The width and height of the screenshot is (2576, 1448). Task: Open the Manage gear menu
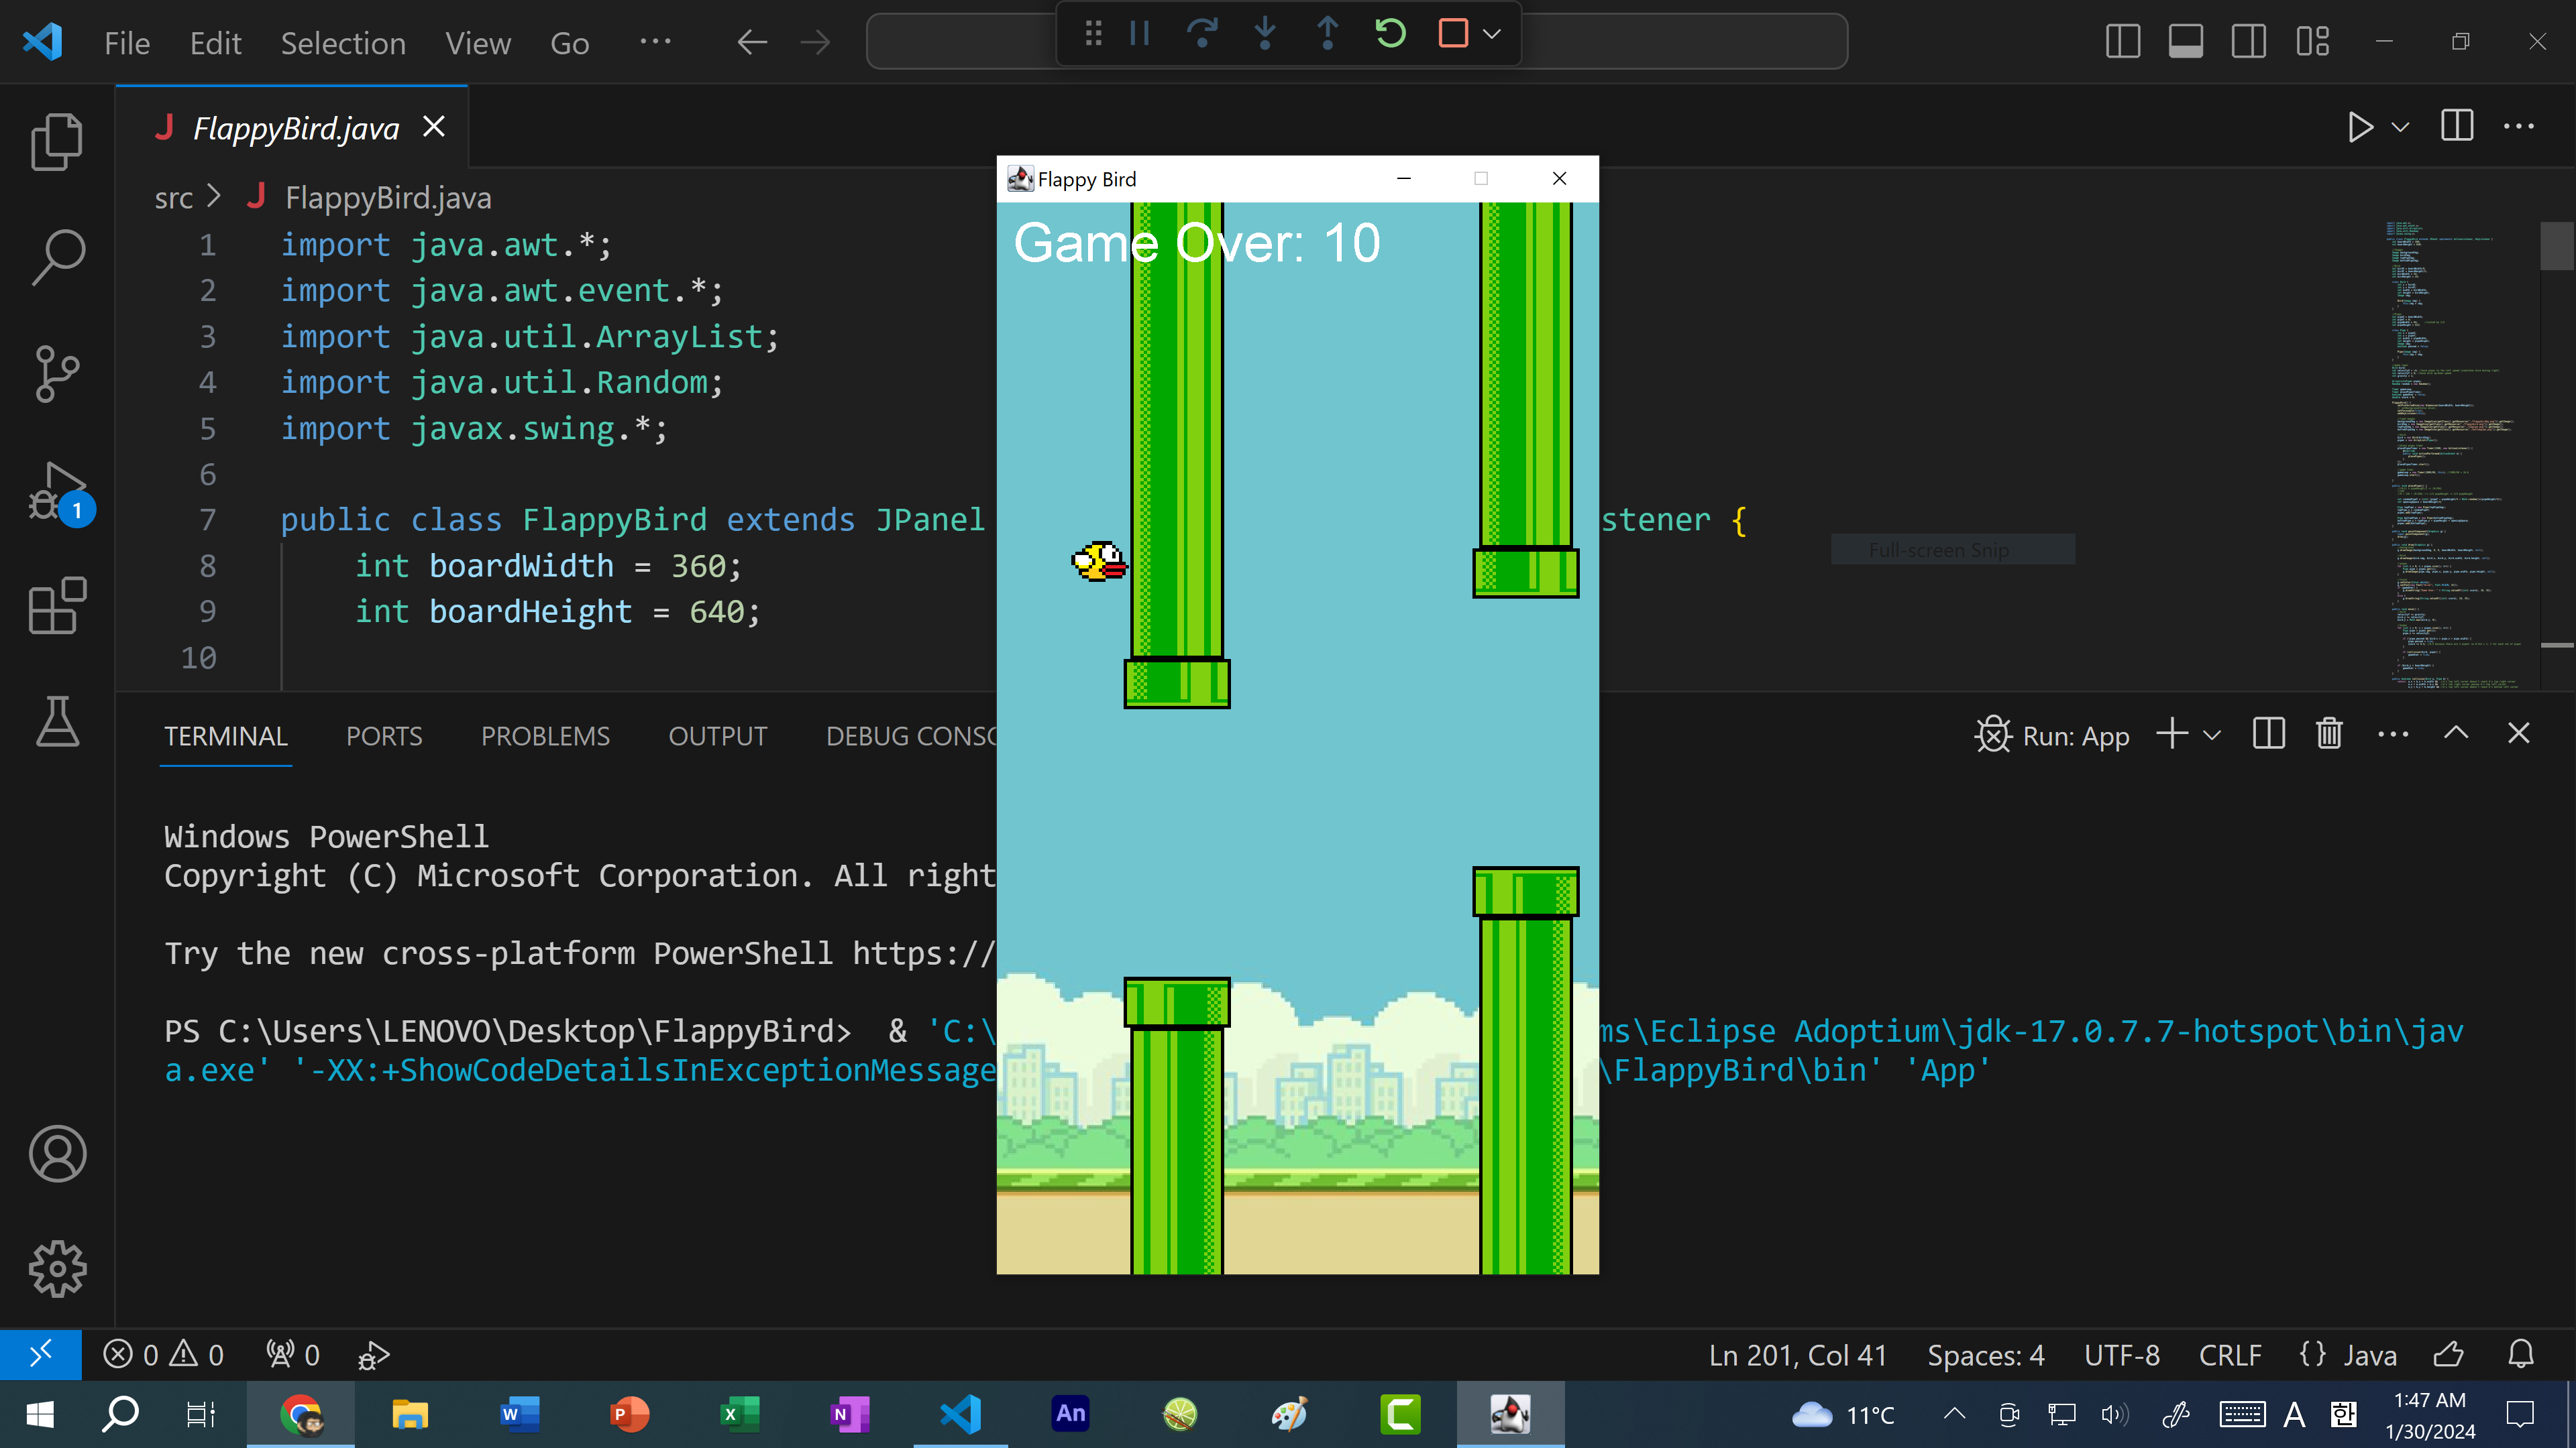click(x=57, y=1269)
